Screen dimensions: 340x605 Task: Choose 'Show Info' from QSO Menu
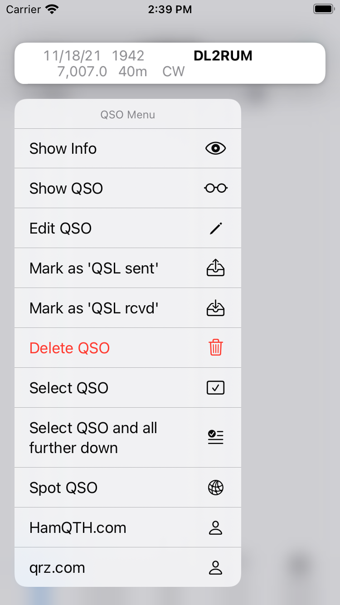pyautogui.click(x=63, y=149)
